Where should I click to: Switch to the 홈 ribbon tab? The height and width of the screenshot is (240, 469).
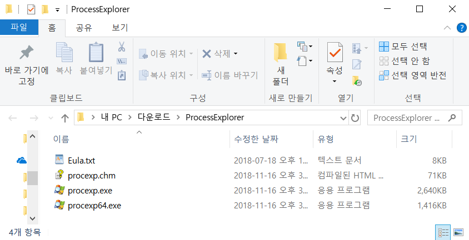pyautogui.click(x=52, y=28)
